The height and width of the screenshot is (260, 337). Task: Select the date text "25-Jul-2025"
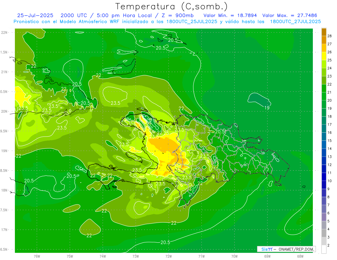[35, 15]
